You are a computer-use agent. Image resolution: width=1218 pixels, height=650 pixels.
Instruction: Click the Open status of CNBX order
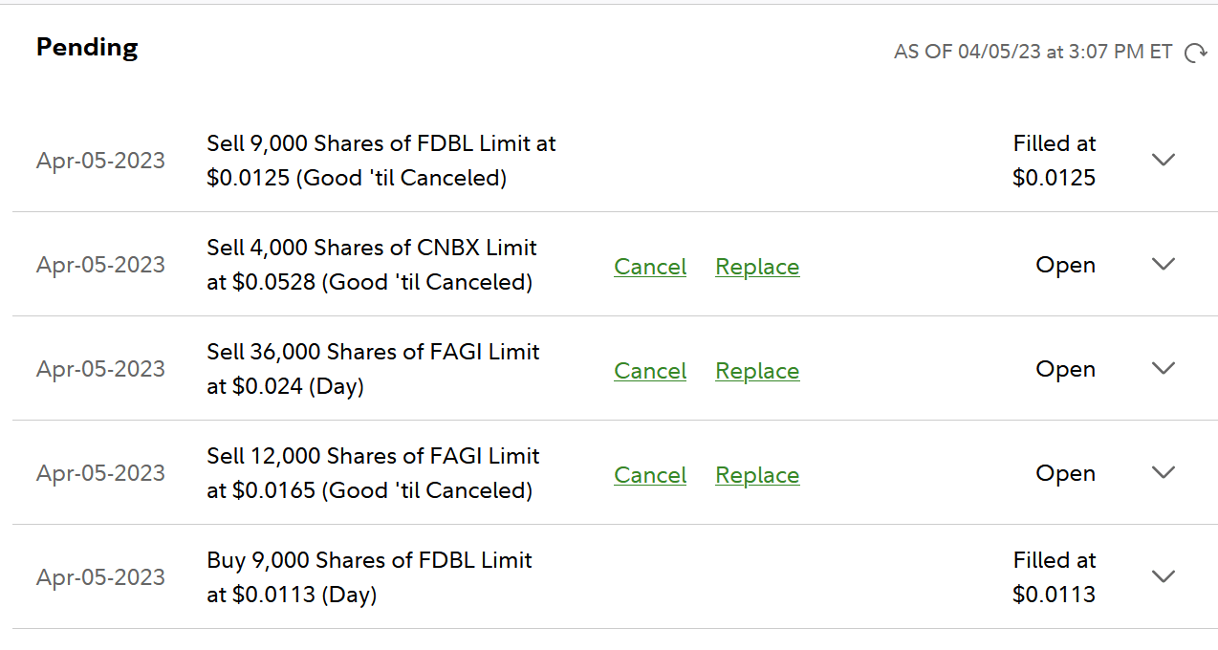pos(1065,265)
